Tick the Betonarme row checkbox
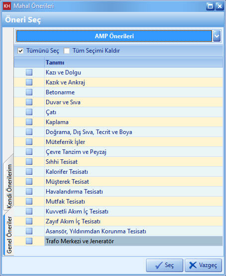226x276 pixels. click(29, 92)
